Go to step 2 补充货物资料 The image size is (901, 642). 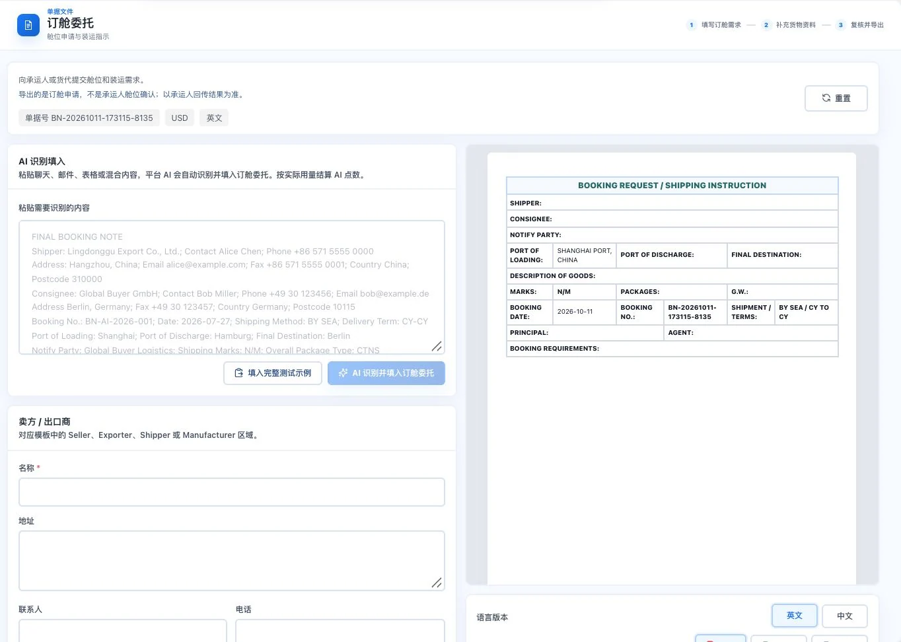[x=789, y=25]
